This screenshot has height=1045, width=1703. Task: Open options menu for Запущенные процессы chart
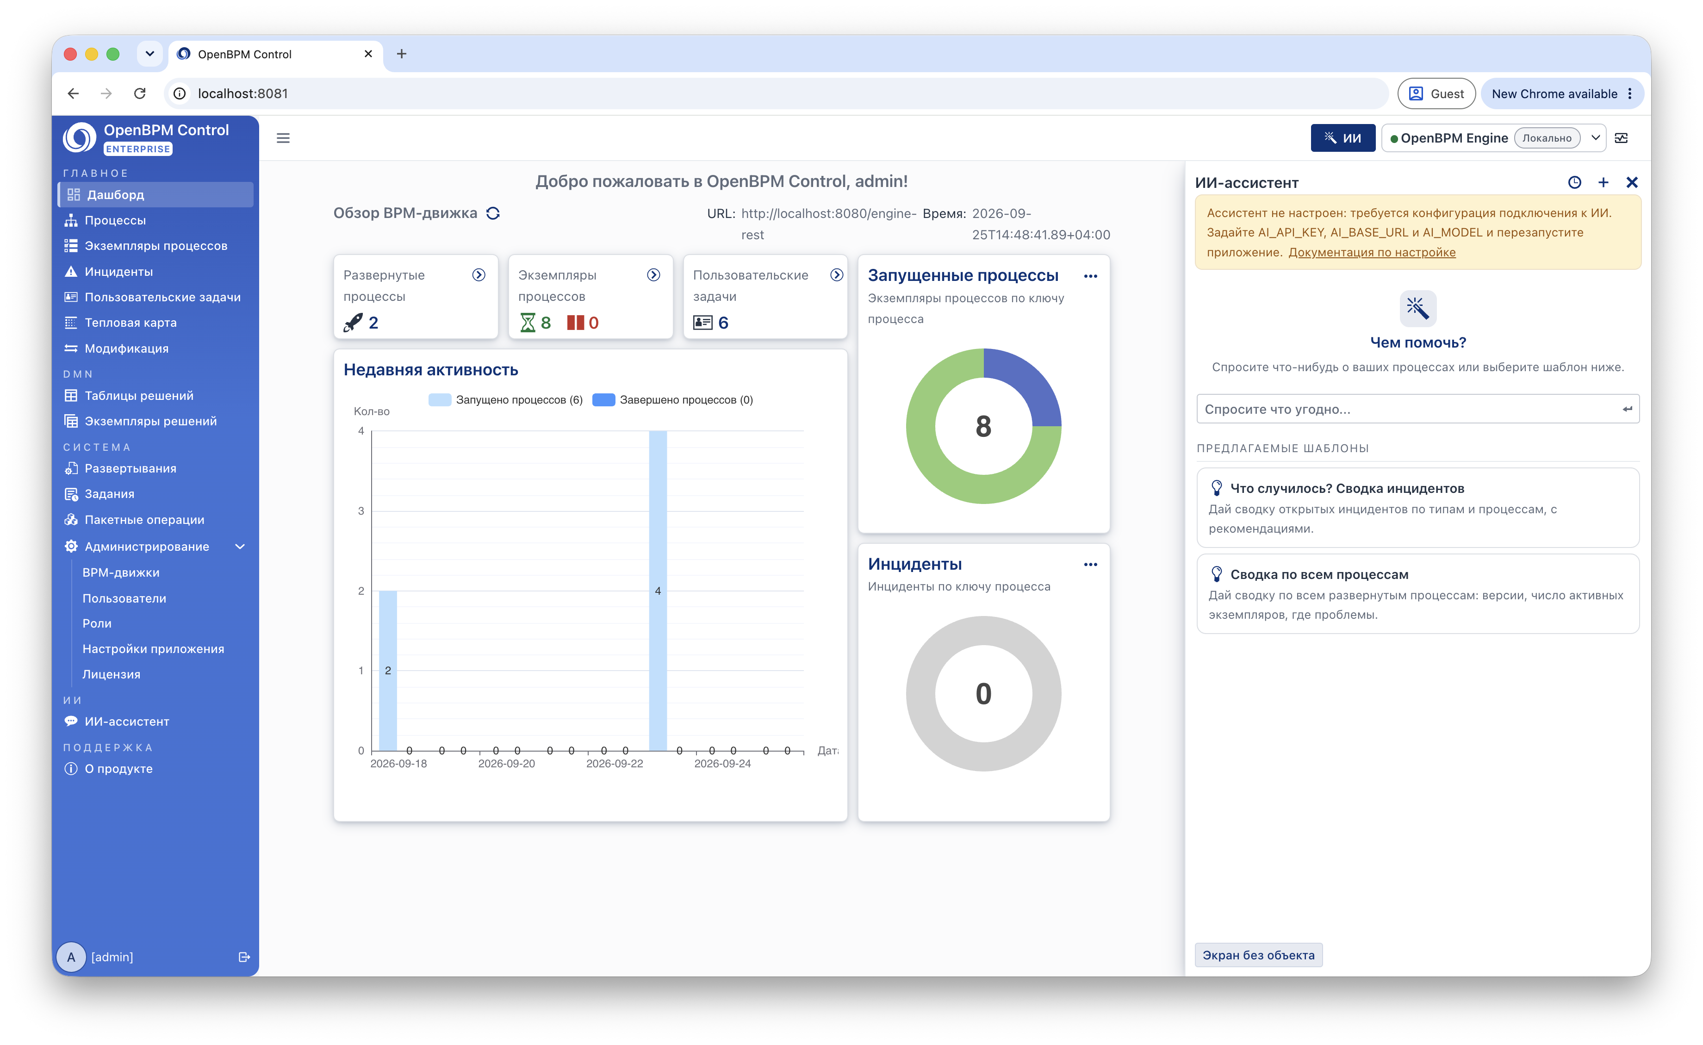[1090, 276]
